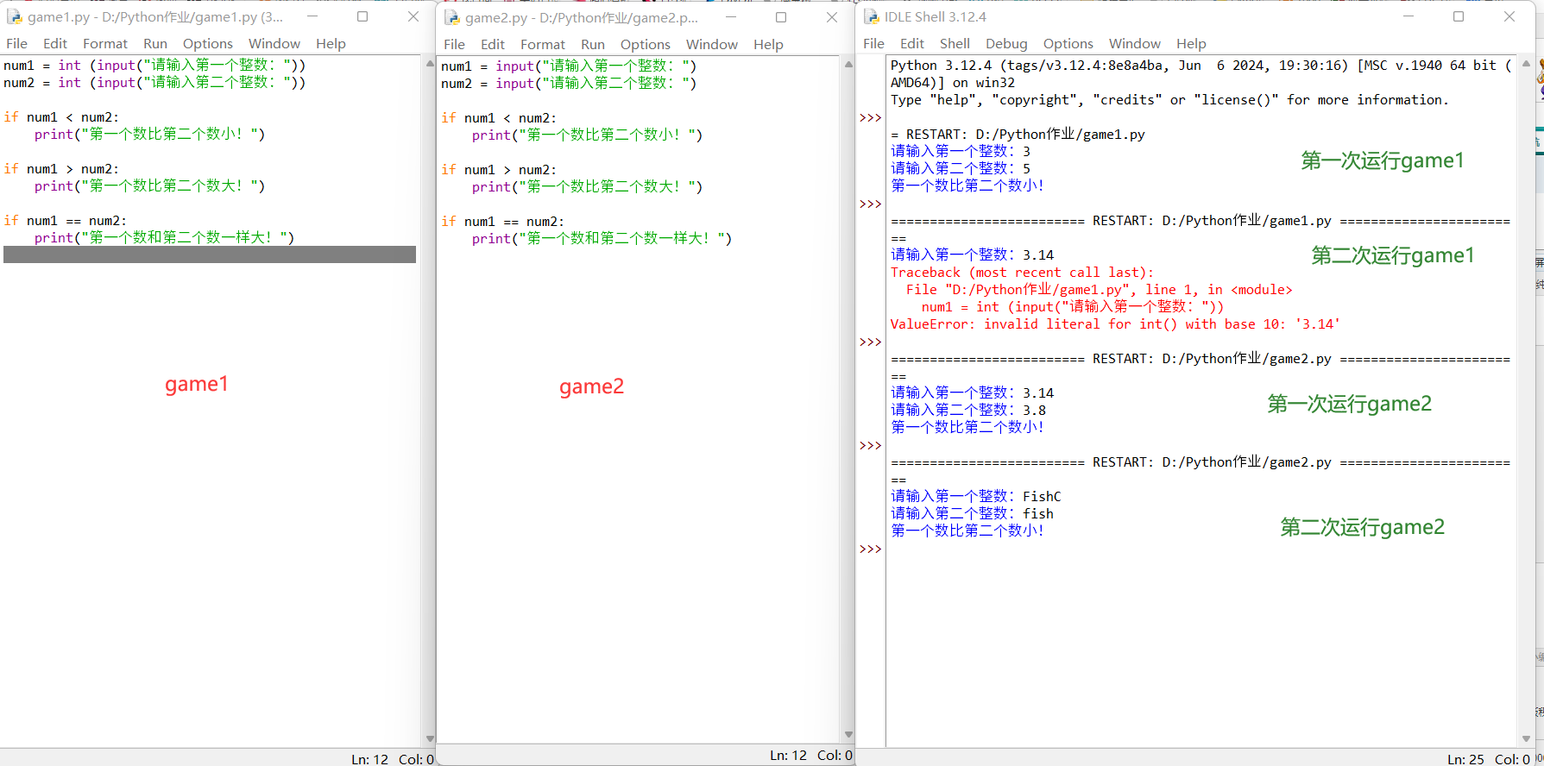
Task: Open Options menu in game2.py window
Action: (x=646, y=44)
